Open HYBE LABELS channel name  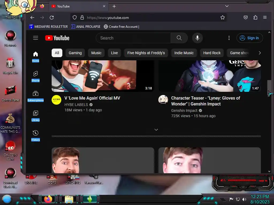[x=76, y=105]
